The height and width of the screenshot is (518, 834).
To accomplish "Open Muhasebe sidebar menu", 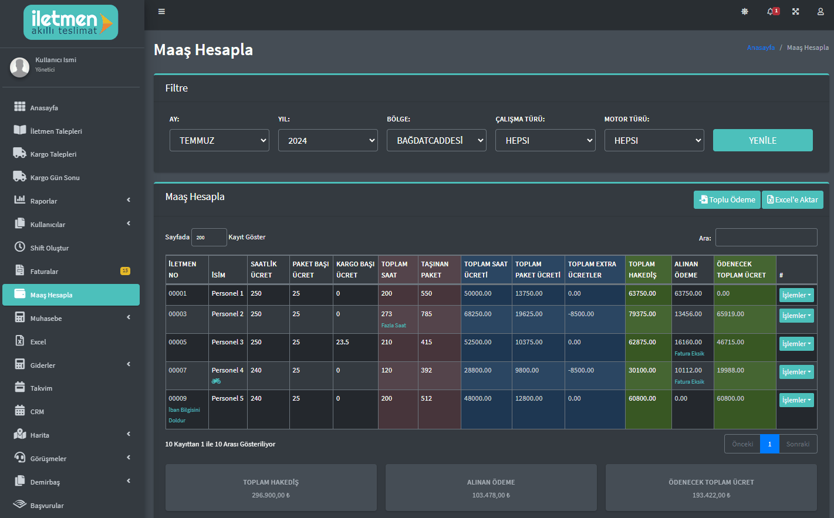I will pos(71,318).
